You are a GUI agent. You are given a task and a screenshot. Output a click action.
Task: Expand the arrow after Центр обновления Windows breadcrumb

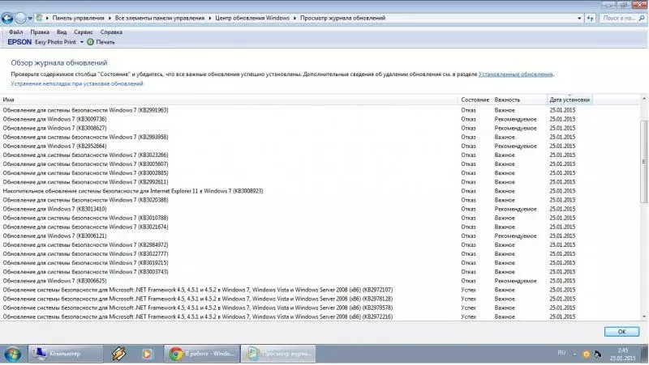point(294,18)
